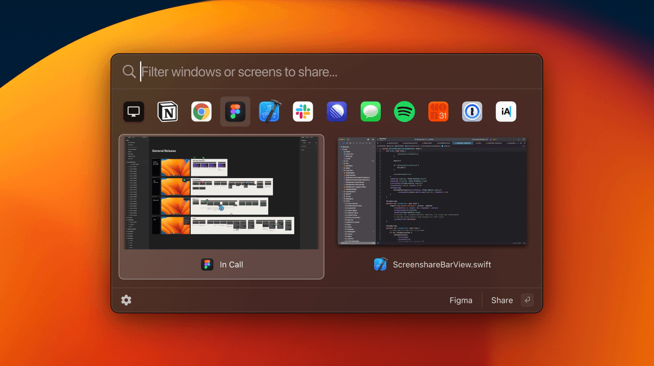Image resolution: width=654 pixels, height=366 pixels.
Task: Select the Spotify app icon
Action: coord(404,112)
